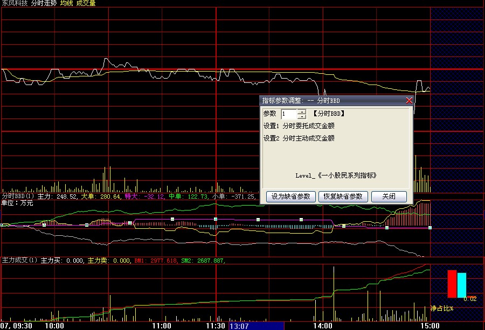Click 恢复缺省参数 button
The width and height of the screenshot is (485, 330).
tap(343, 196)
